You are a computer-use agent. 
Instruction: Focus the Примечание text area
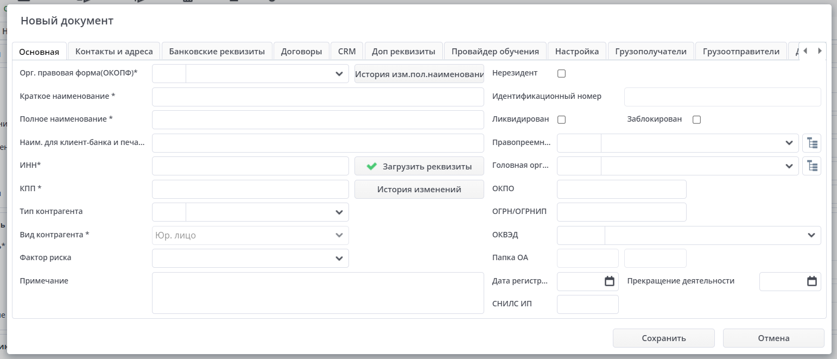click(318, 293)
